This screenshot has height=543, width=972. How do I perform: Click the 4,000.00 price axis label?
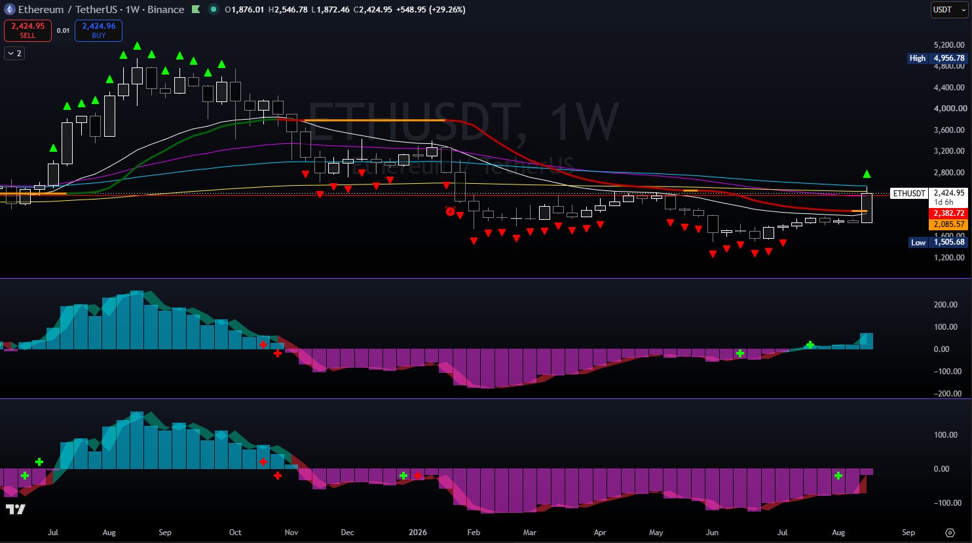[x=949, y=109]
